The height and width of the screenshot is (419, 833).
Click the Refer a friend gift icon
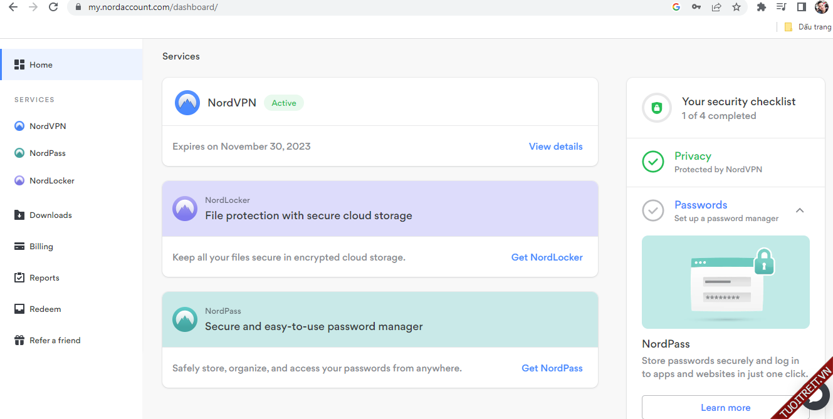(x=19, y=340)
